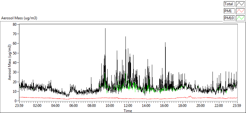Screen dimensions: 246x113
Task: Click the 20 y-axis tick label
Action: pos(15,82)
